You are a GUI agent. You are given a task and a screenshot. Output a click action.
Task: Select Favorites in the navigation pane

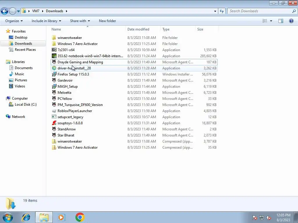pyautogui.click(x=19, y=31)
